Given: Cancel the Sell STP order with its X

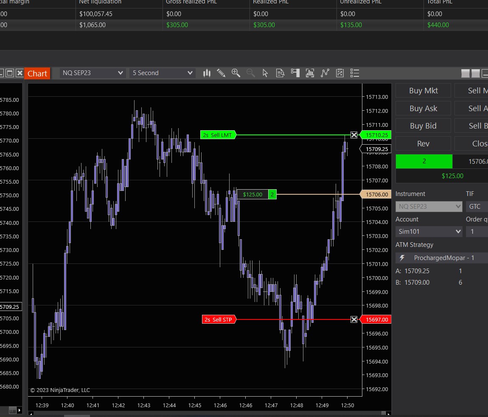Looking at the screenshot, I should click(x=354, y=319).
